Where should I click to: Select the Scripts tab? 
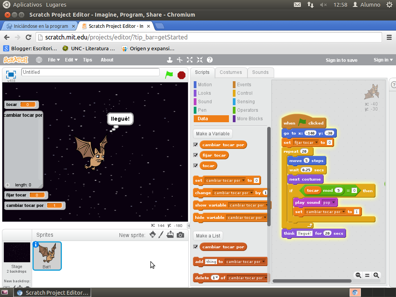pyautogui.click(x=202, y=72)
